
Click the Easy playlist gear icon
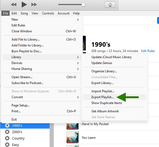click(7, 145)
